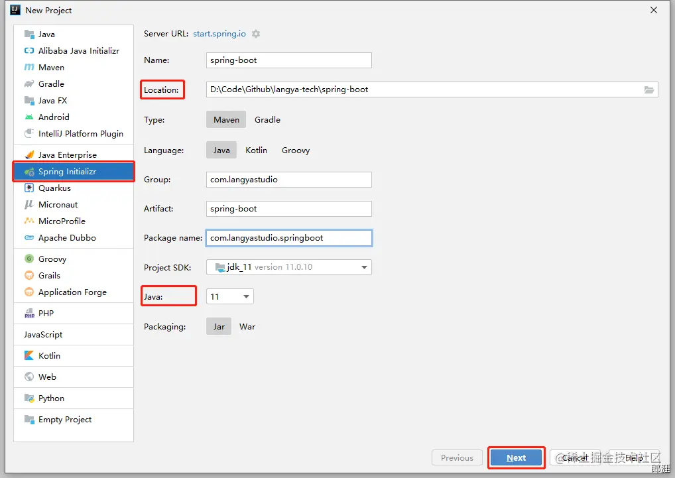This screenshot has width=675, height=478.
Task: Click the Name input field
Action: [x=289, y=60]
